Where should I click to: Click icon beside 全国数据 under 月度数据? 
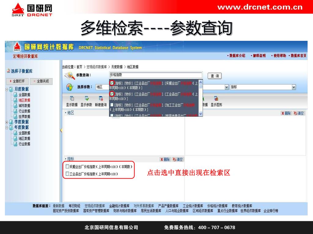(x=16, y=95)
